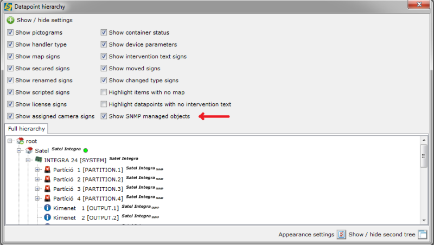Click the Appearance settings text

tap(306, 235)
